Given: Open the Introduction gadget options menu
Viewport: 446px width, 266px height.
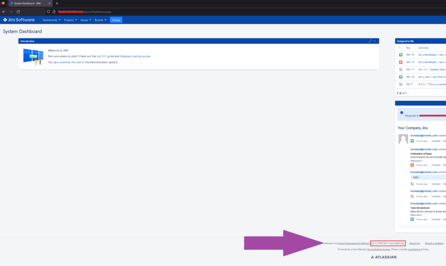Looking at the screenshot, I should point(375,41).
